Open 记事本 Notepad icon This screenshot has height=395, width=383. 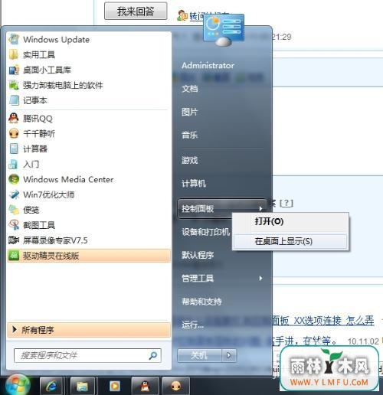point(14,100)
